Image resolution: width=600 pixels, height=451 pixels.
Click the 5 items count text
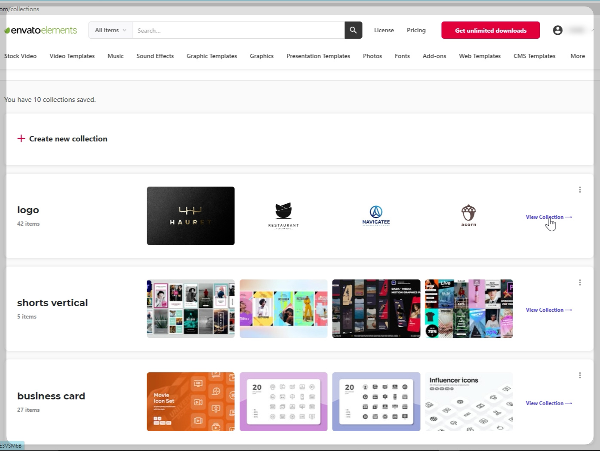(x=27, y=316)
